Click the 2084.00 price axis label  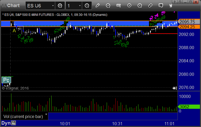pos(186,61)
